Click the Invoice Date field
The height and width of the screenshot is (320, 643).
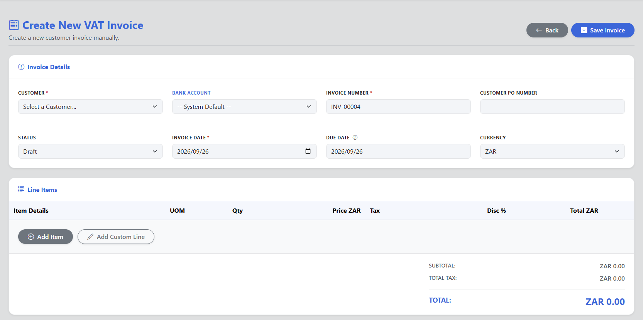point(244,151)
